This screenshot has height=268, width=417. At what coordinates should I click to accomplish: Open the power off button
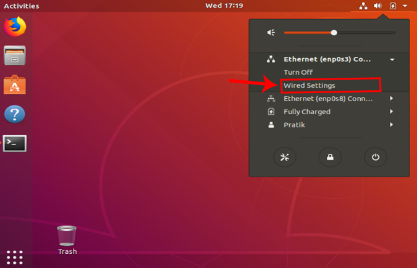(x=375, y=157)
